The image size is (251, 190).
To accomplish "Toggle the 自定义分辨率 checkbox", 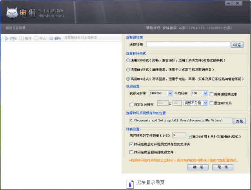I will click(131, 104).
